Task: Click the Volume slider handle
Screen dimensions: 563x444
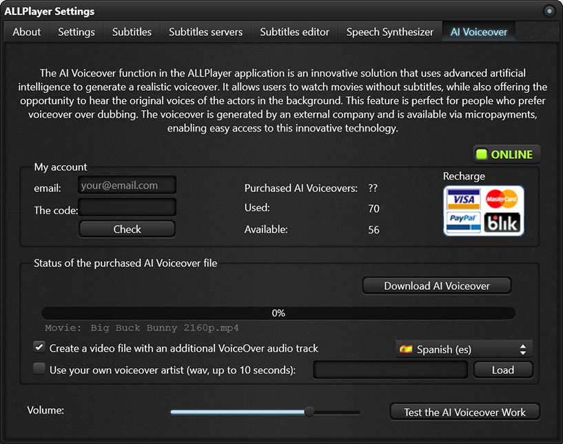Action: (309, 412)
